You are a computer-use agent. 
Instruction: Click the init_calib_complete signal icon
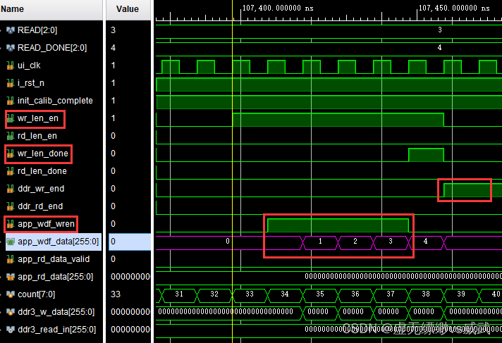point(10,101)
